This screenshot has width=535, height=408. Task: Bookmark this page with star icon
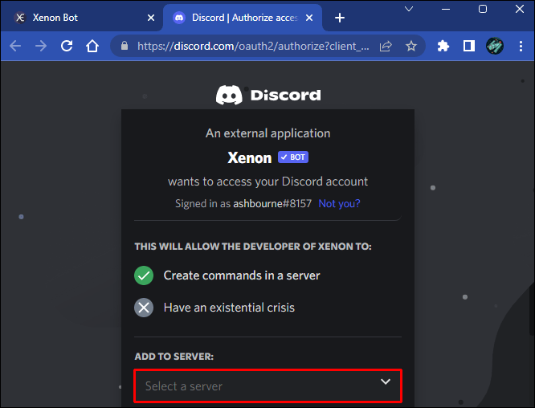pyautogui.click(x=411, y=46)
